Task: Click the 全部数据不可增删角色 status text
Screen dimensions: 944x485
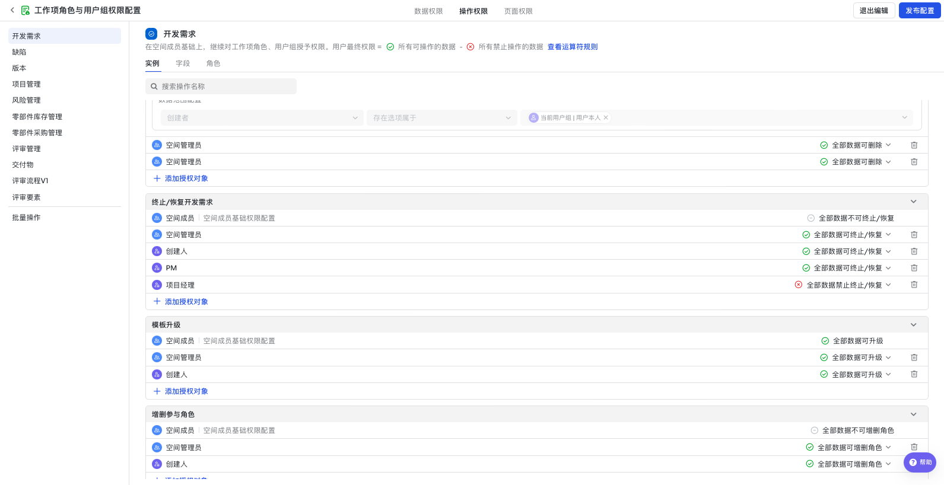Action: (x=858, y=430)
